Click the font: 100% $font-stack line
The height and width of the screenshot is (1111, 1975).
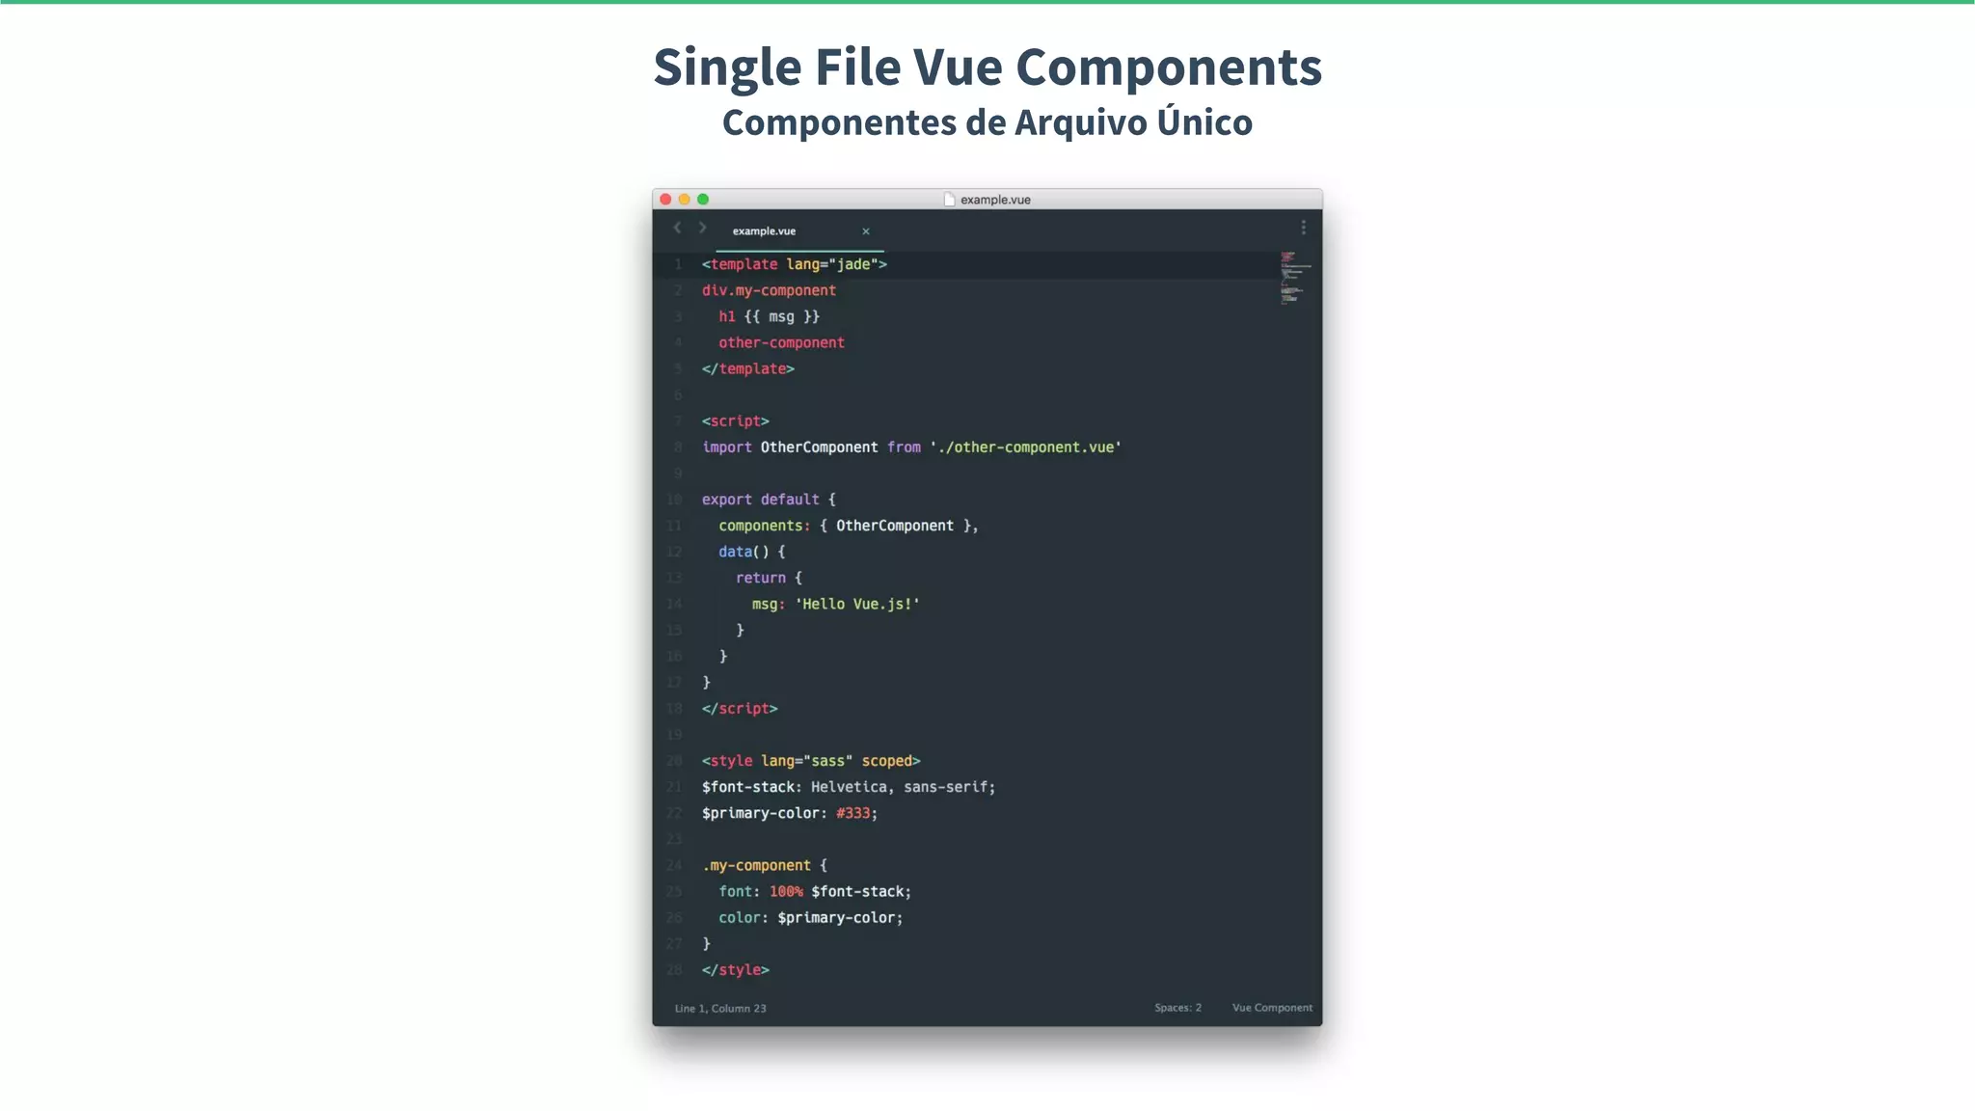coord(815,892)
